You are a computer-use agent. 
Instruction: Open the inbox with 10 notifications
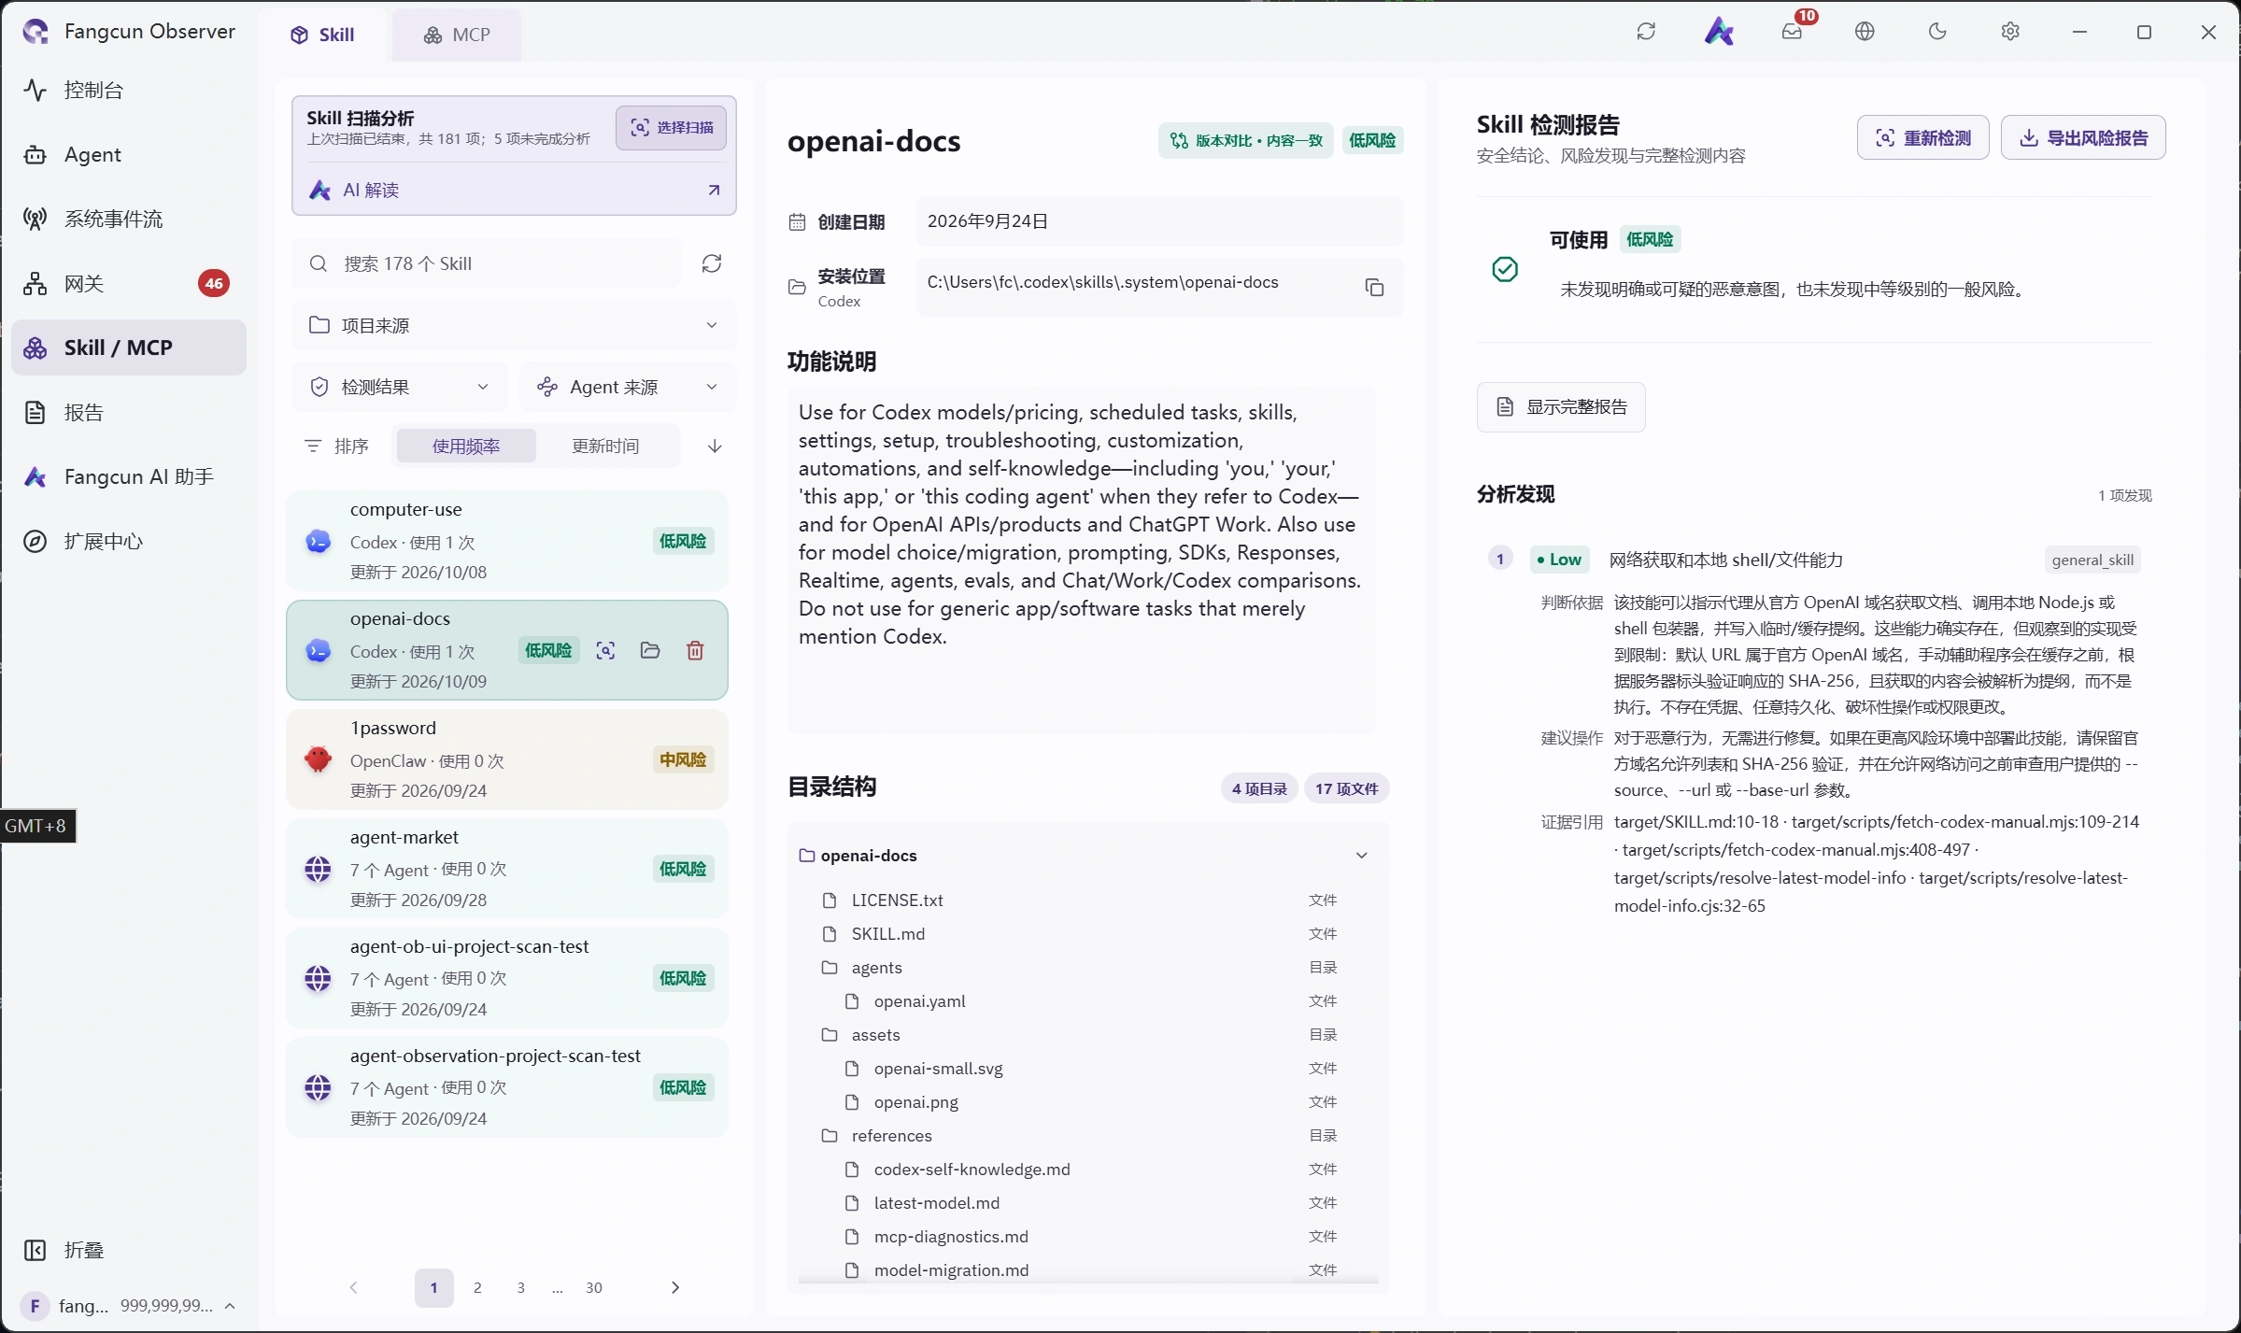click(1792, 32)
